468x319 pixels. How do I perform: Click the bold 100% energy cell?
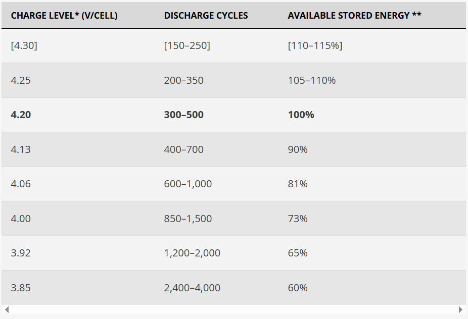tap(301, 115)
